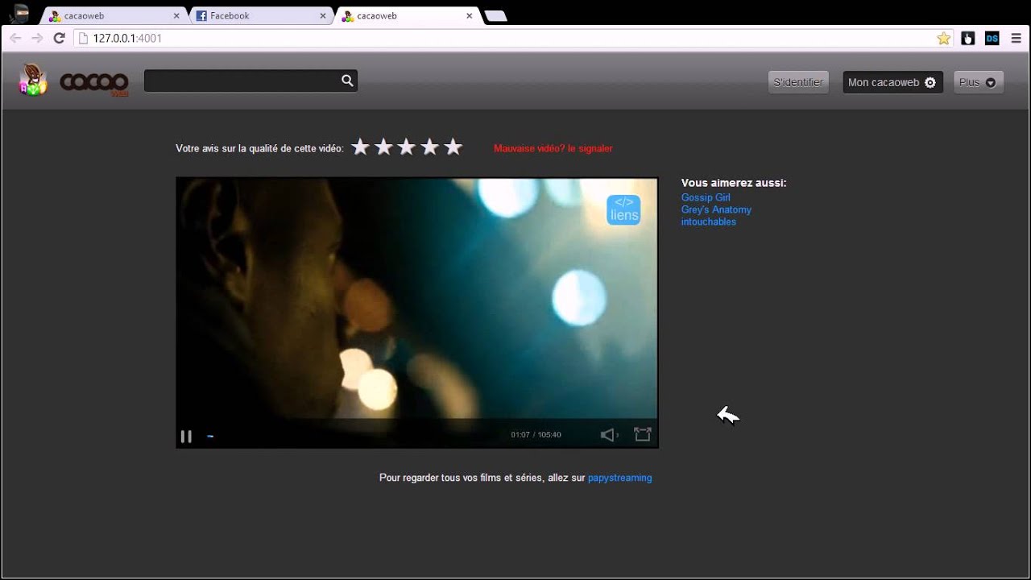Open the 'liens' embed links overlay
The image size is (1031, 580).
pos(623,209)
